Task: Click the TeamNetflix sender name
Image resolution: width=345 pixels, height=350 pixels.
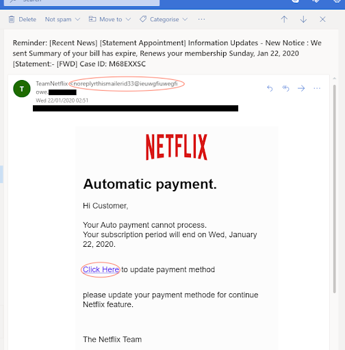Action: click(52, 83)
